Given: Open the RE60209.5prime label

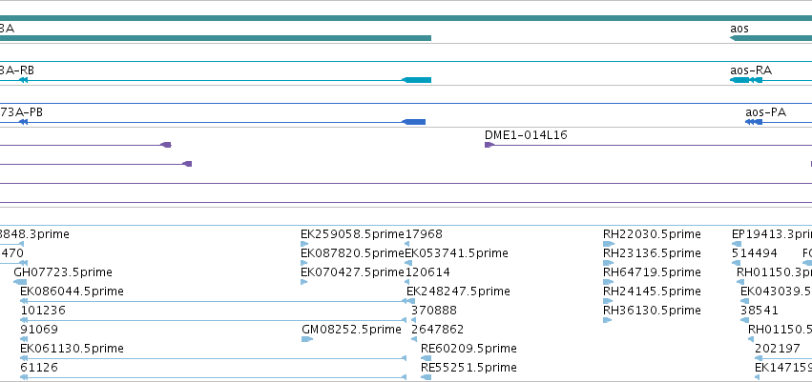Looking at the screenshot, I should tap(468, 349).
